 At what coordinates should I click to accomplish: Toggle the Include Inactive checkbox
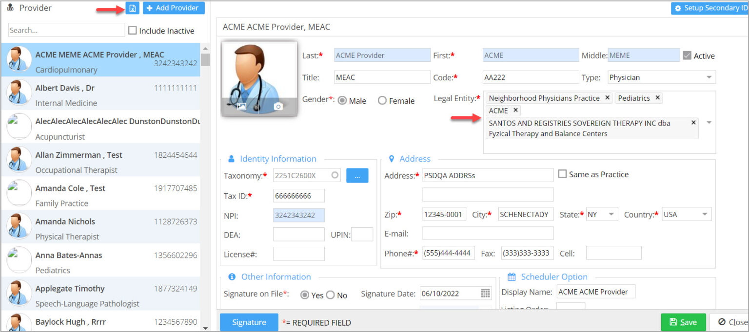[132, 30]
